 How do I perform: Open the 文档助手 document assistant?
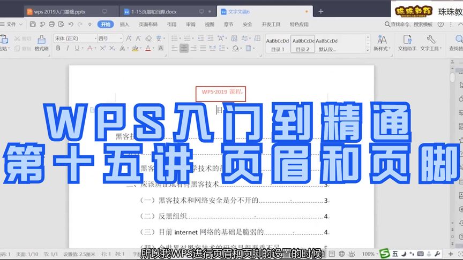pyautogui.click(x=407, y=43)
